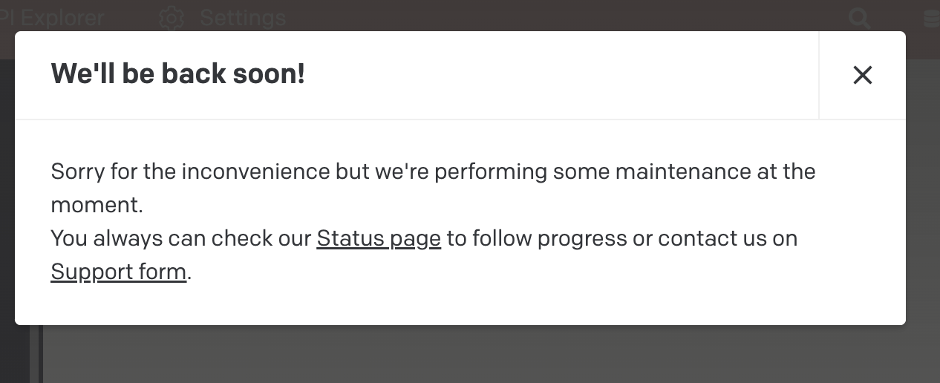The image size is (940, 383).
Task: Click "You always can check our" text
Action: tap(180, 238)
